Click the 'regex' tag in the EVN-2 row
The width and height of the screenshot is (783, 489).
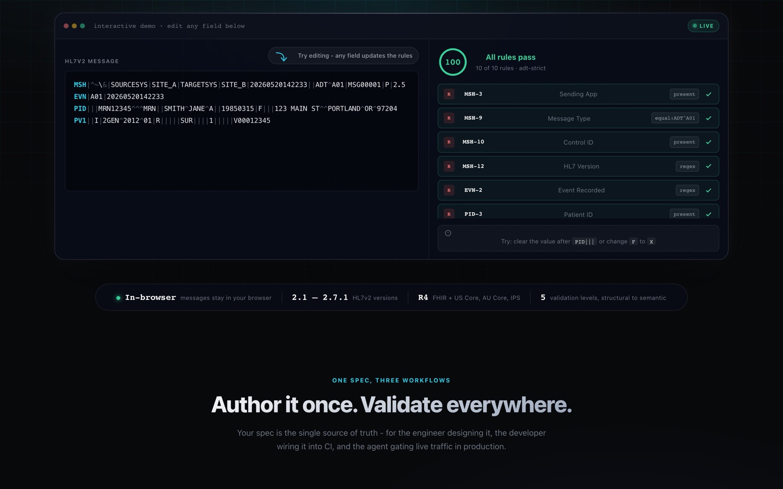pyautogui.click(x=688, y=190)
